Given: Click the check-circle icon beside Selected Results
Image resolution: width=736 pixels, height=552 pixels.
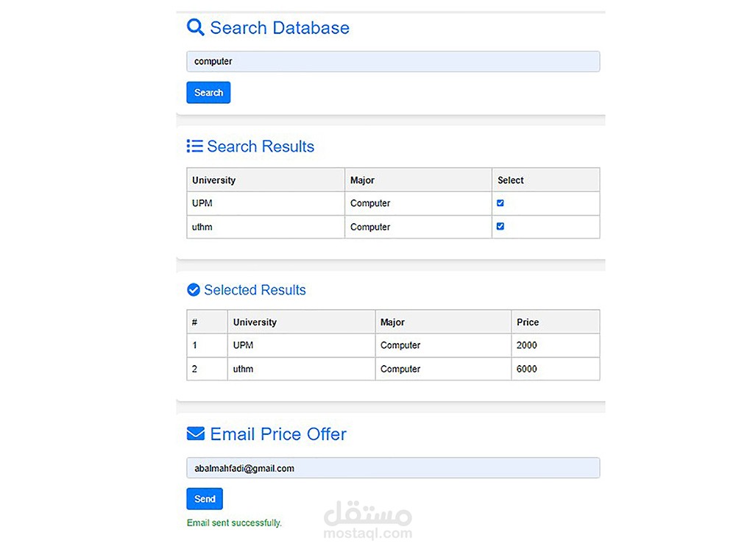Looking at the screenshot, I should pyautogui.click(x=194, y=289).
